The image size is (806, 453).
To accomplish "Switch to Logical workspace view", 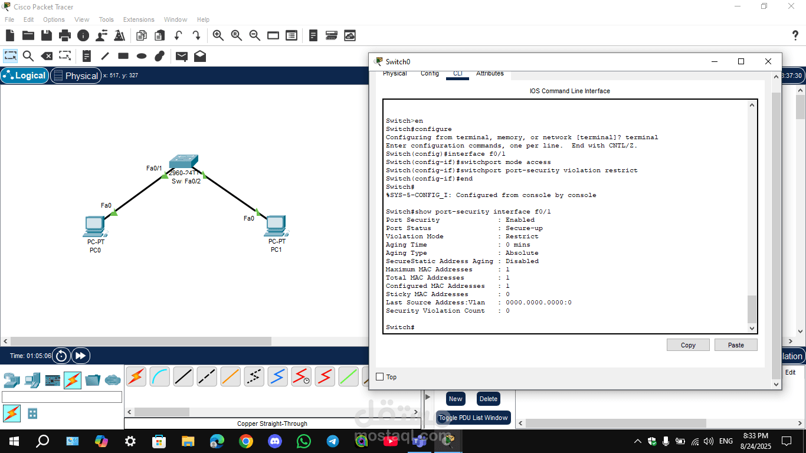I will tap(24, 75).
